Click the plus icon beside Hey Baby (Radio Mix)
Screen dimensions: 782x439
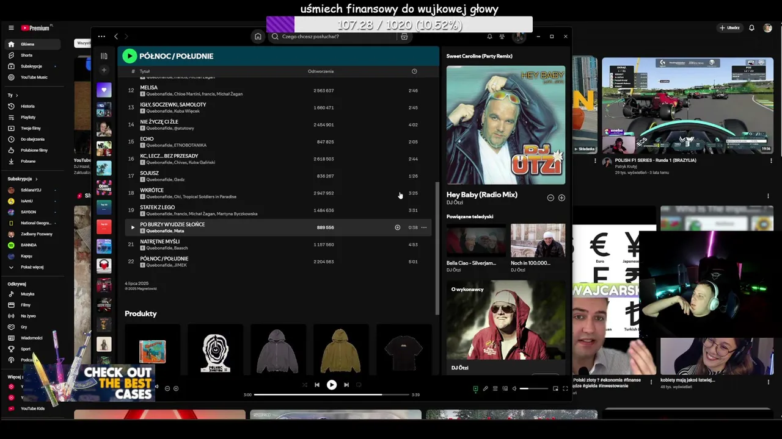(561, 198)
